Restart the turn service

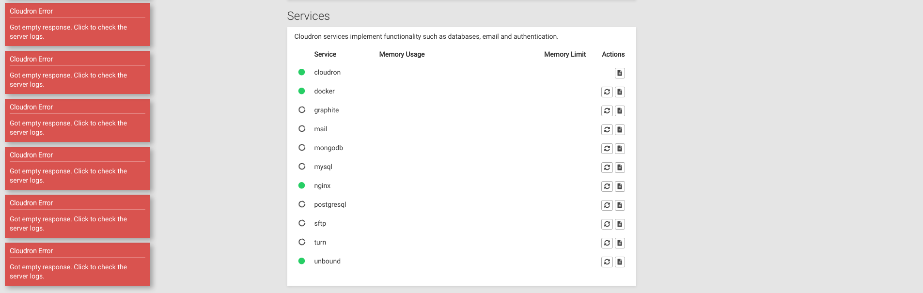pyautogui.click(x=607, y=243)
